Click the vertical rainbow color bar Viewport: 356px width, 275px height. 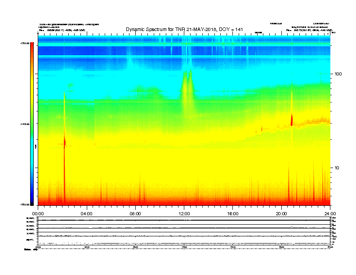(32, 124)
